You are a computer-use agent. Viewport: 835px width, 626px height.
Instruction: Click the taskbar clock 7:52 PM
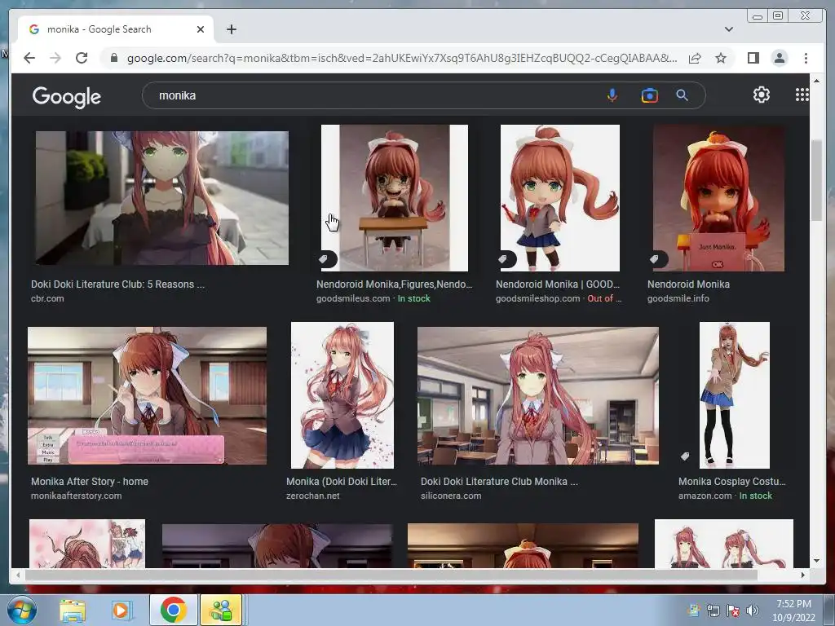click(793, 604)
